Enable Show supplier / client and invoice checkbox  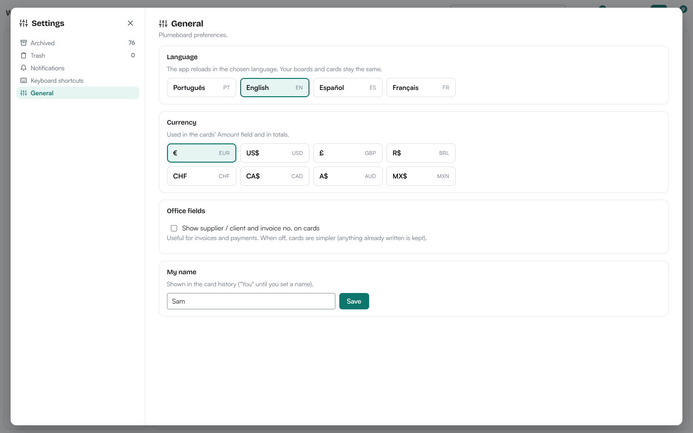(x=174, y=228)
